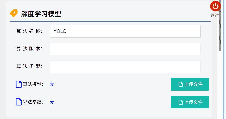Image resolution: width=226 pixels, height=119 pixels.
Task: Open the 无 link next to 算法参数
Action: (x=52, y=102)
